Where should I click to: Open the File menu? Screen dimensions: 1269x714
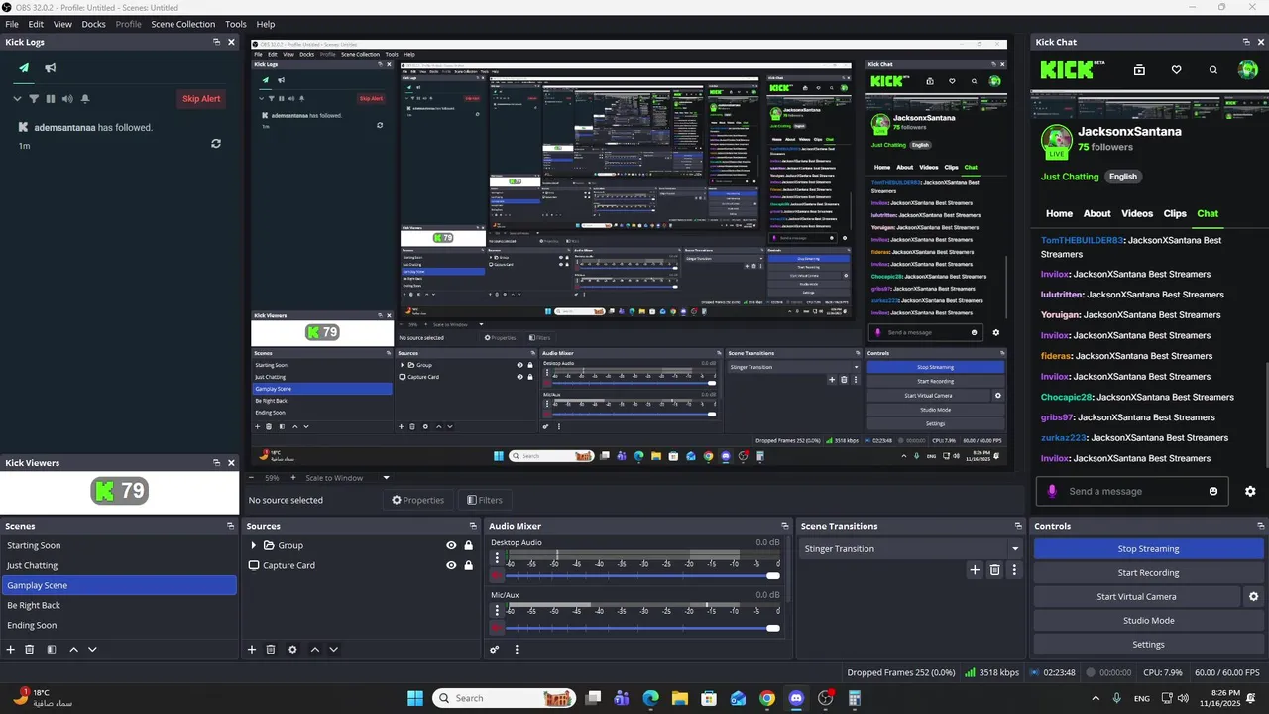tap(12, 24)
